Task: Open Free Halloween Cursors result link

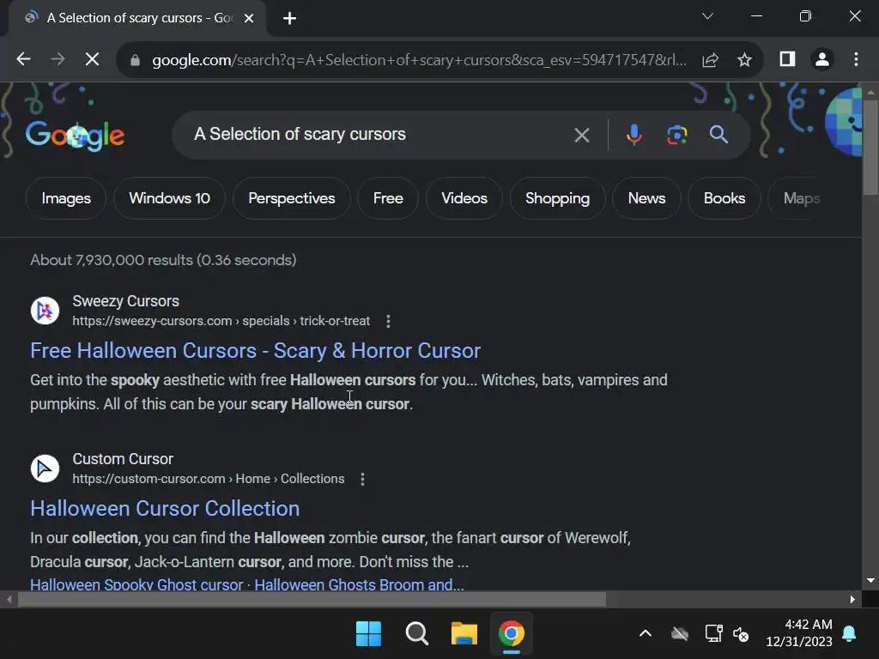Action: (256, 351)
